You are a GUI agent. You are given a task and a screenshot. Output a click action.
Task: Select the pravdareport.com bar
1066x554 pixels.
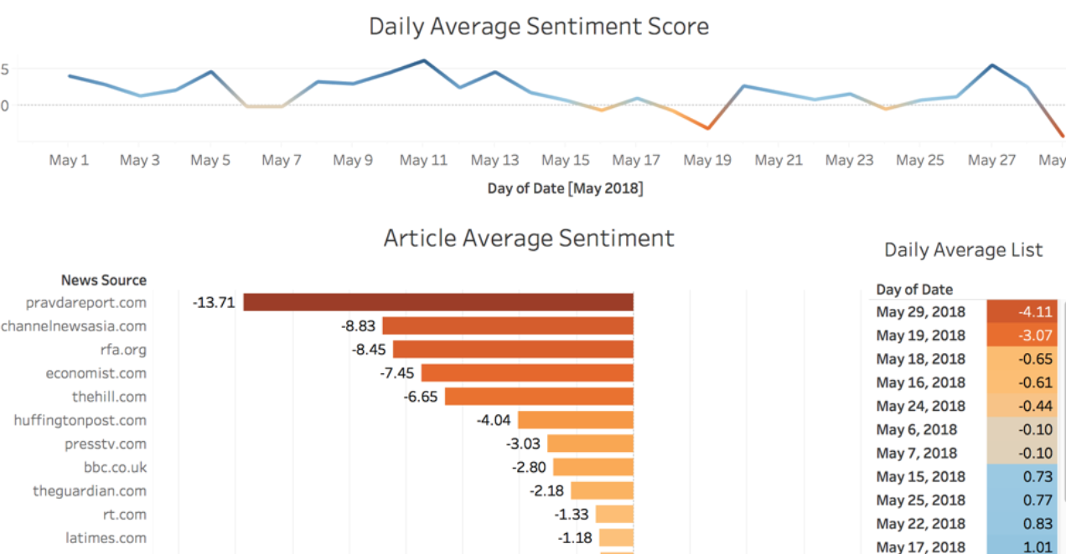tap(438, 302)
